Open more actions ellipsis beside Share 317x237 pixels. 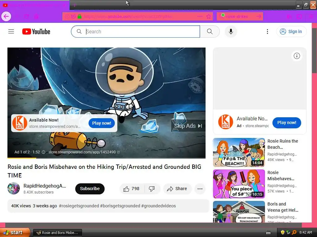(200, 189)
